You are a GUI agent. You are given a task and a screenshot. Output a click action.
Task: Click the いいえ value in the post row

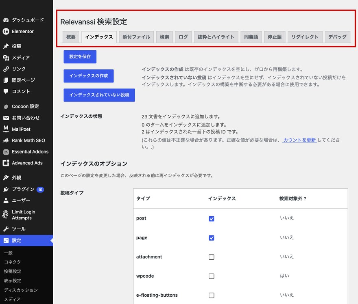pyautogui.click(x=287, y=218)
